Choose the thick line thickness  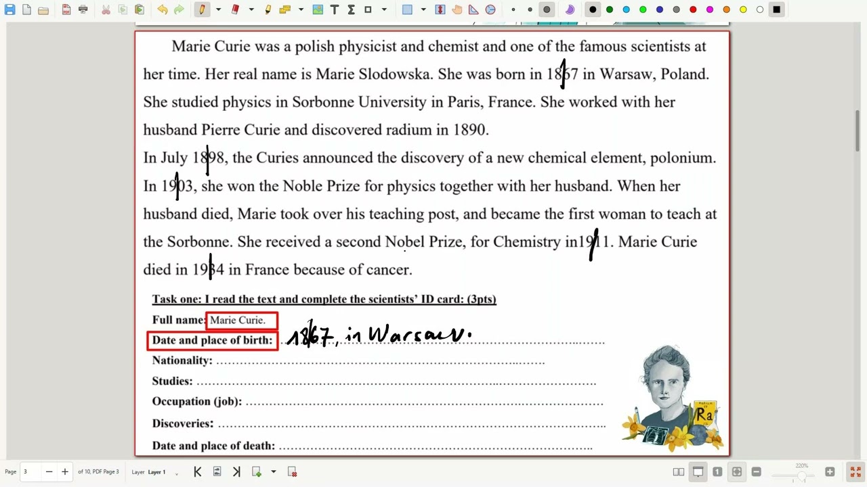click(x=547, y=9)
